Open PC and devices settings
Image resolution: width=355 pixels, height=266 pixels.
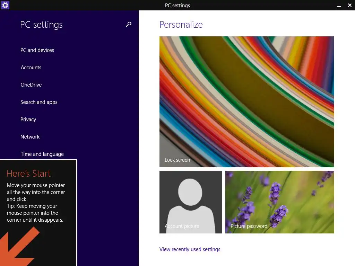click(x=37, y=50)
